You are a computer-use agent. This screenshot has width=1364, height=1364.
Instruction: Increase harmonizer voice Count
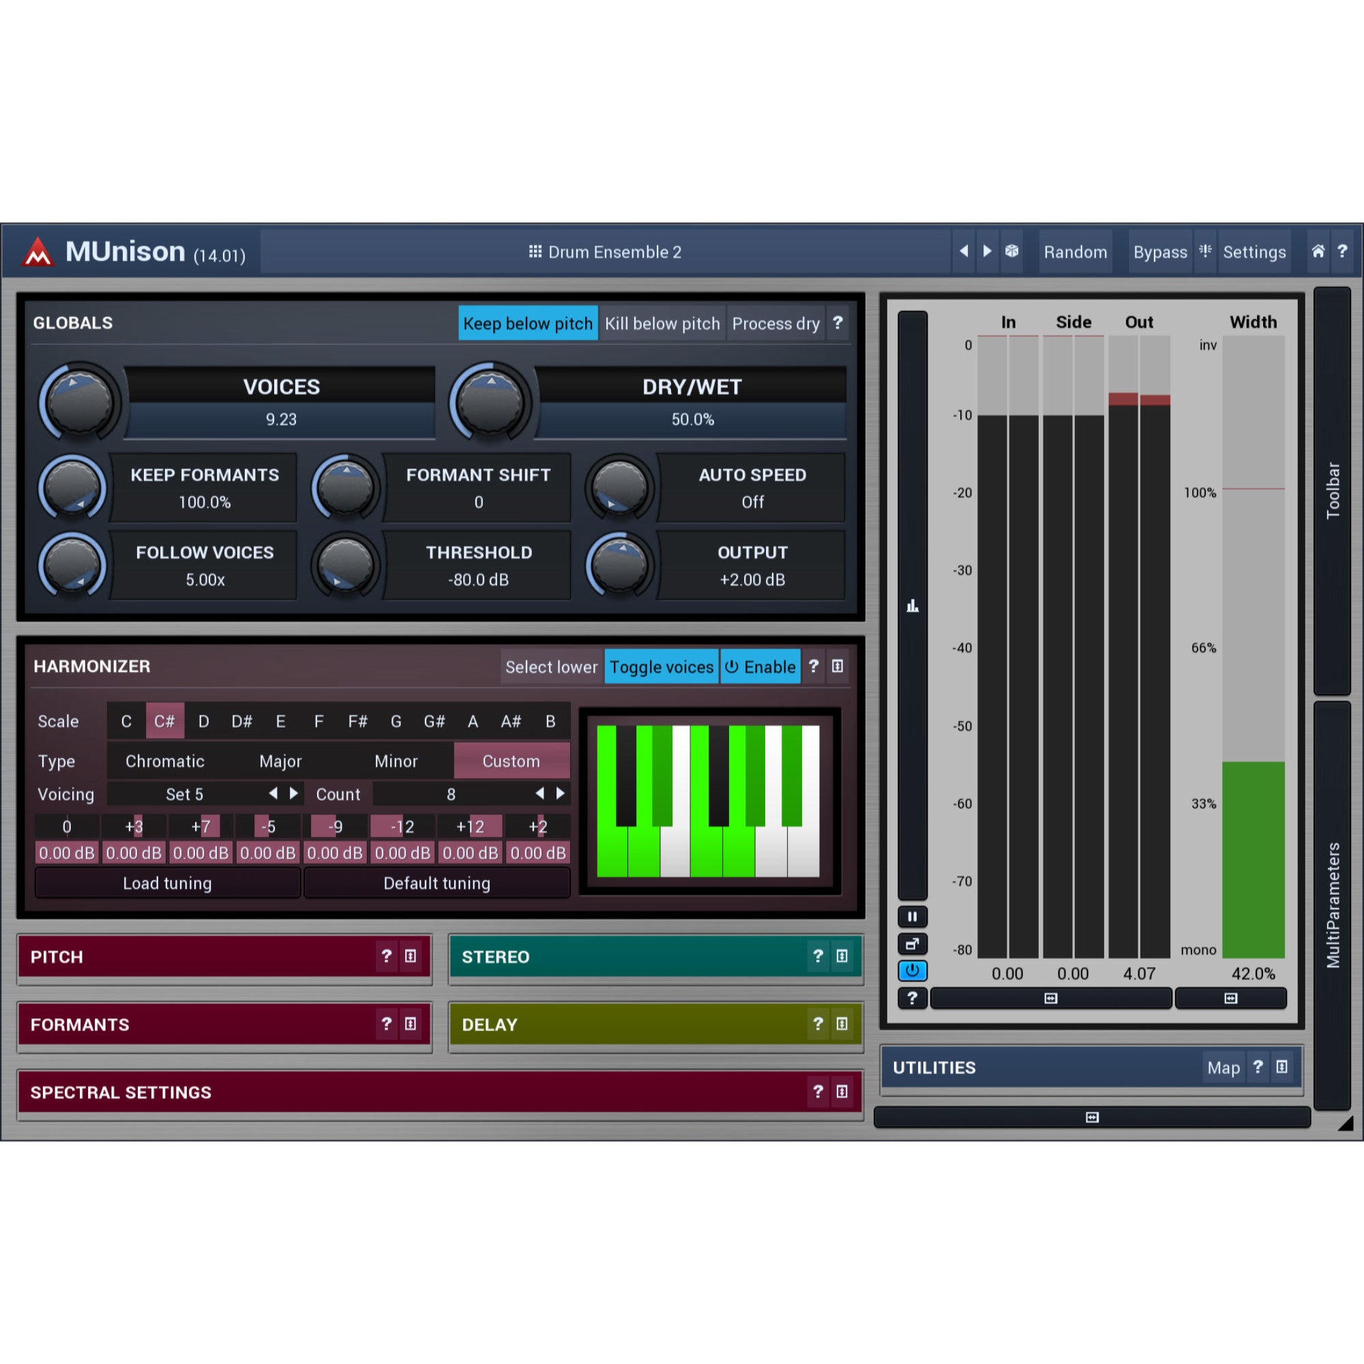click(561, 794)
